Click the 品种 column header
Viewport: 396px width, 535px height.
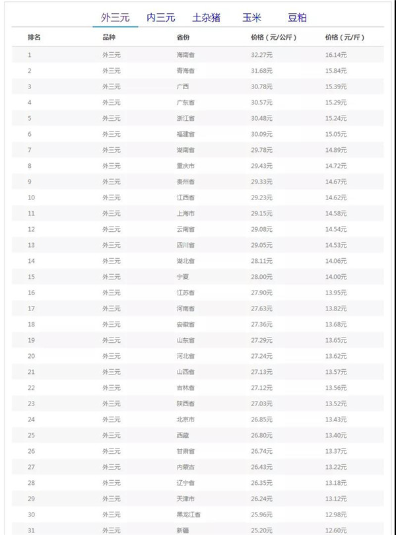[109, 38]
